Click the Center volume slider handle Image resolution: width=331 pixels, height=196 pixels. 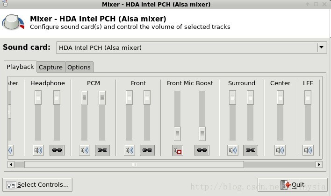(x=280, y=97)
